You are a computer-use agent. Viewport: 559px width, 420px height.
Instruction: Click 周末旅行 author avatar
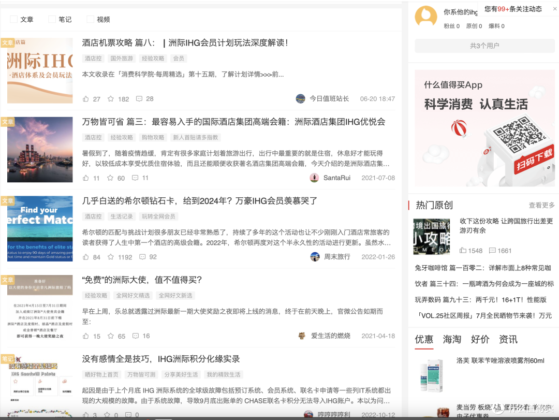[x=315, y=256]
